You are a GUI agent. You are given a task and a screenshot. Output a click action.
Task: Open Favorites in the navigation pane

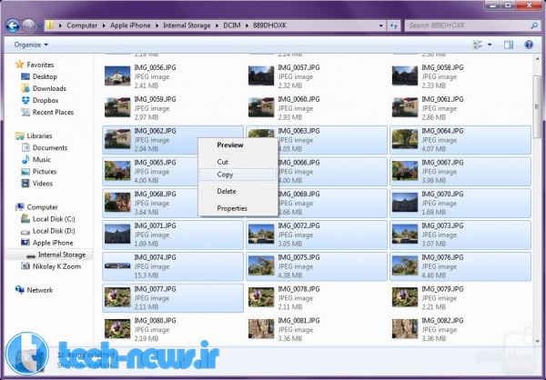point(40,65)
